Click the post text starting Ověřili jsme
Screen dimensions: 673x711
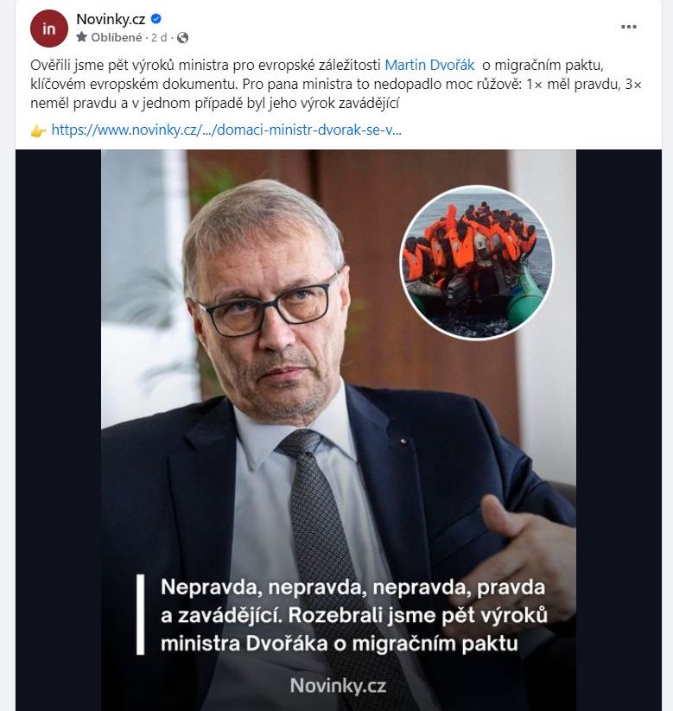pyautogui.click(x=336, y=85)
